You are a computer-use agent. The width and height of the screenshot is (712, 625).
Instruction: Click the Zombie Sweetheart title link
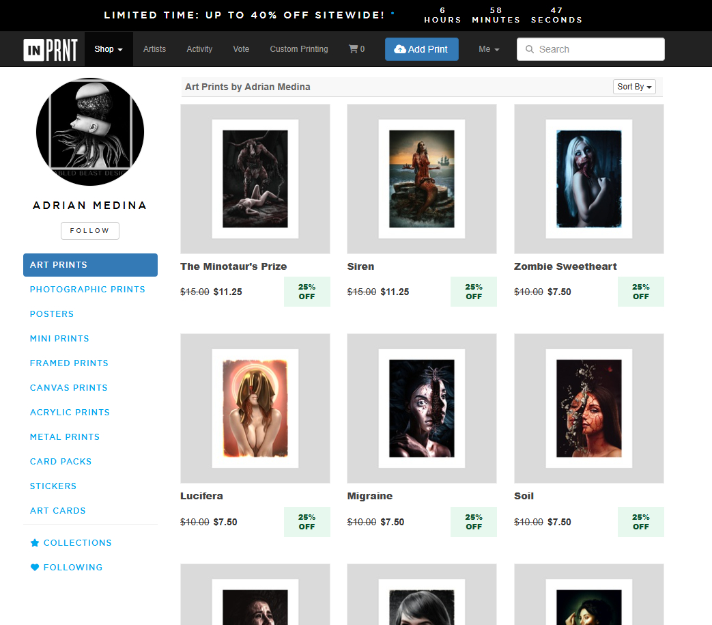(x=565, y=266)
